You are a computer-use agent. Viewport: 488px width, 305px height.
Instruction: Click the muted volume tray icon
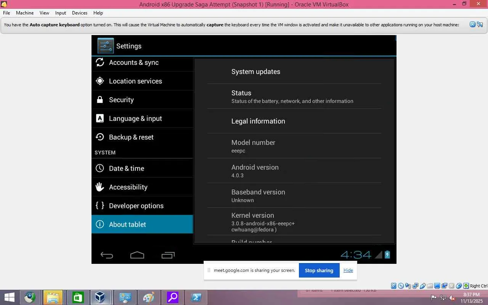tap(452, 297)
